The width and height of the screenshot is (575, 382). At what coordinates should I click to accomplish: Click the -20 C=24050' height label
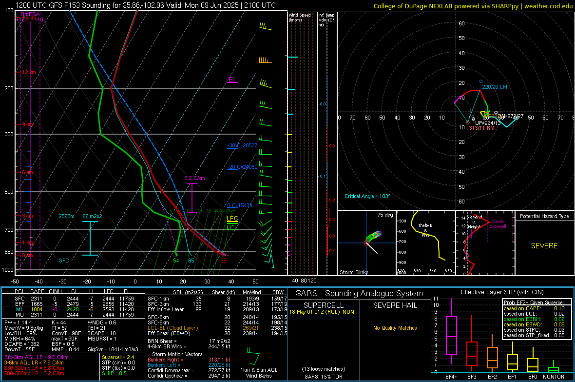pos(243,167)
